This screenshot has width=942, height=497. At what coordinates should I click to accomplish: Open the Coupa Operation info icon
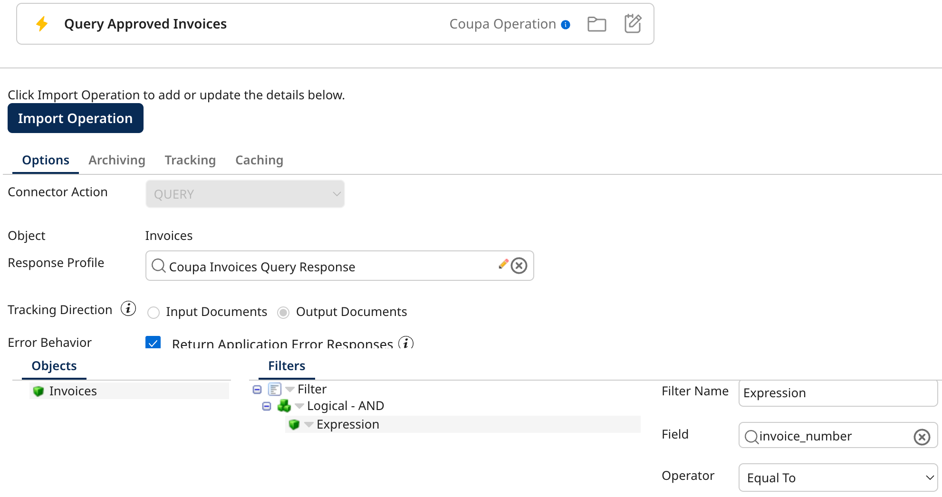(x=566, y=24)
